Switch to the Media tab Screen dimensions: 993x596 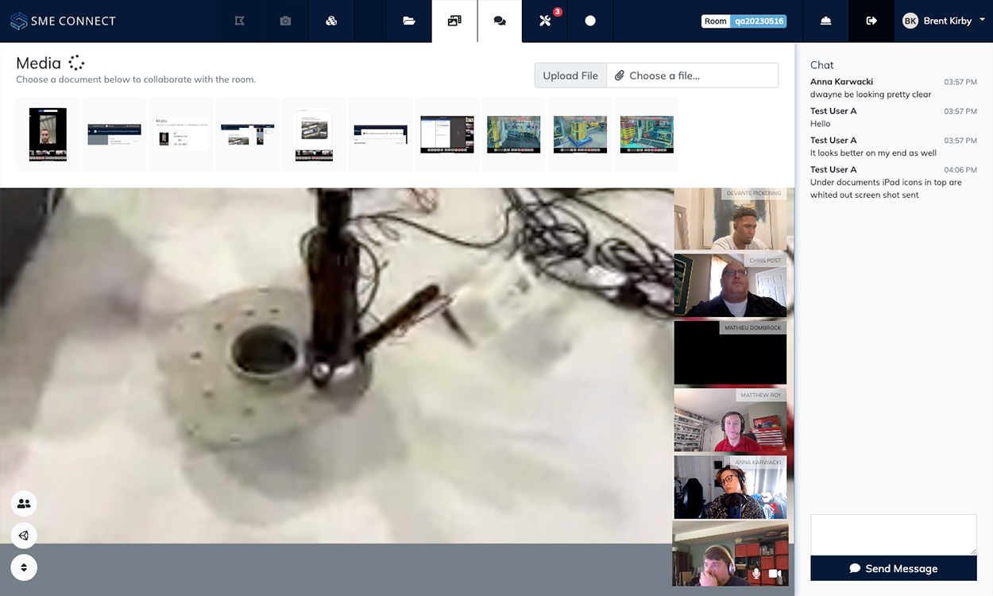pos(454,21)
